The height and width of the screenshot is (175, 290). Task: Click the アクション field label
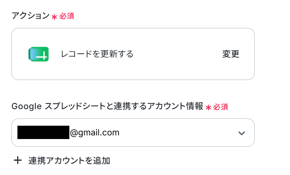point(30,16)
